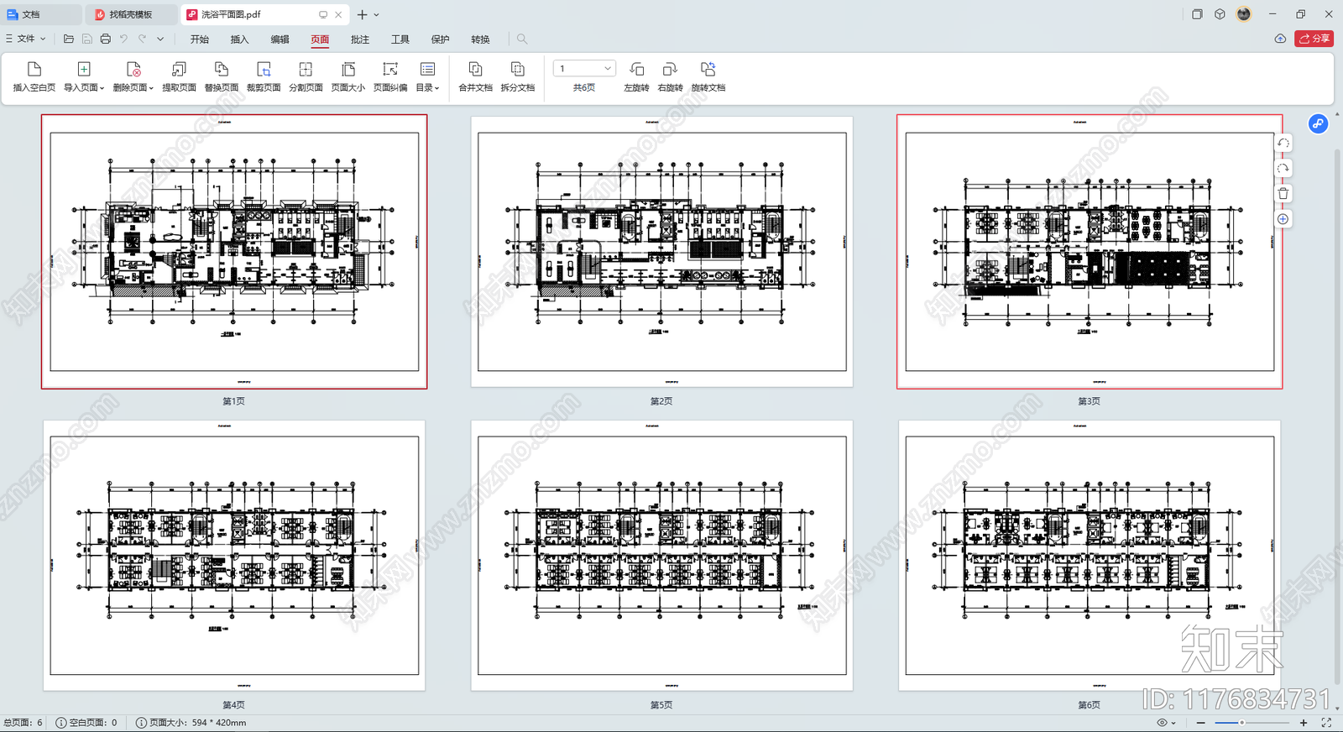1343x732 pixels.
Task: Toggle the eye view mode icon
Action: [x=1163, y=723]
